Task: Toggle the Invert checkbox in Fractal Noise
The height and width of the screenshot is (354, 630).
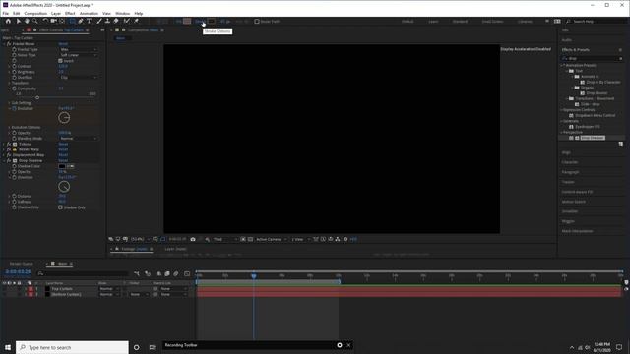Action: click(60, 61)
